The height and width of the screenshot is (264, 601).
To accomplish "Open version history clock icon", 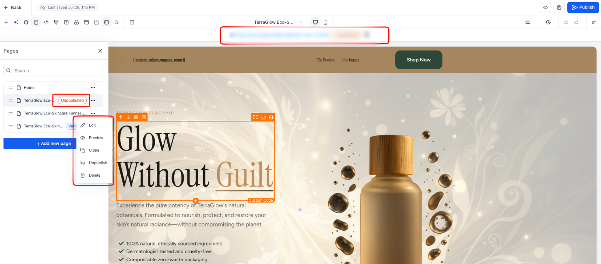I will [x=548, y=22].
